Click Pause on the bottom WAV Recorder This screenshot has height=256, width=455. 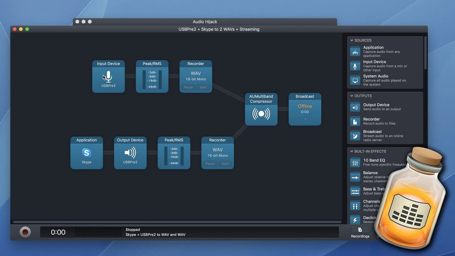210,164
